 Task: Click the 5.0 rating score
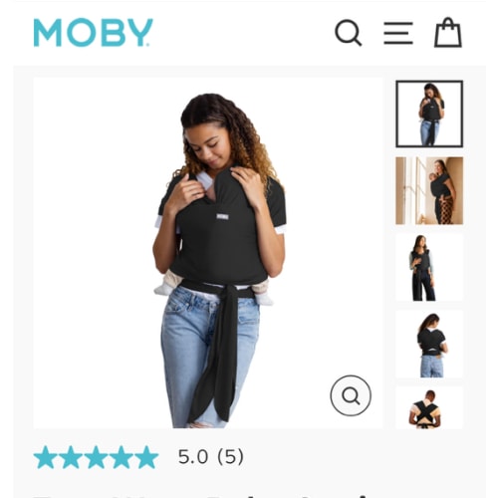[x=193, y=457]
